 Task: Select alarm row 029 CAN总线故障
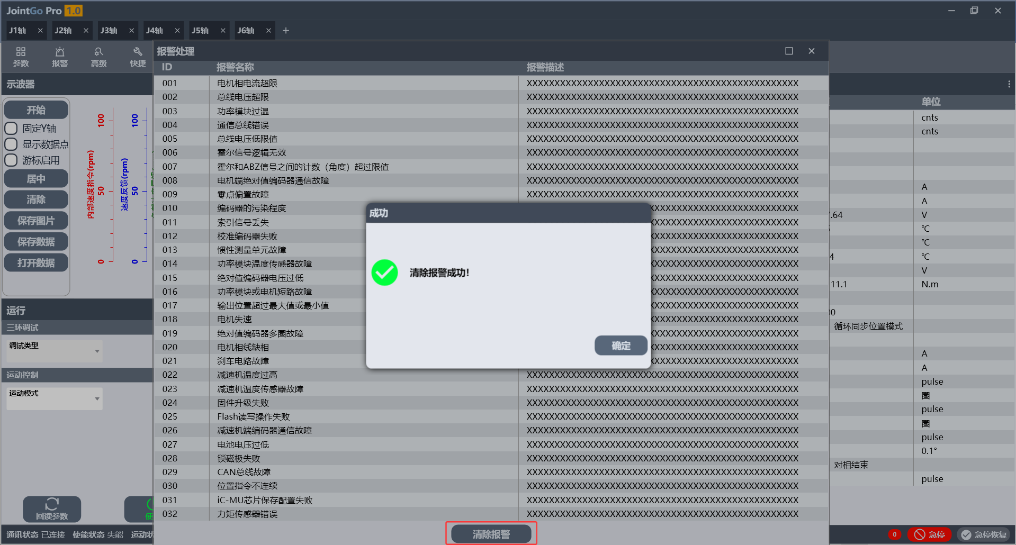491,472
